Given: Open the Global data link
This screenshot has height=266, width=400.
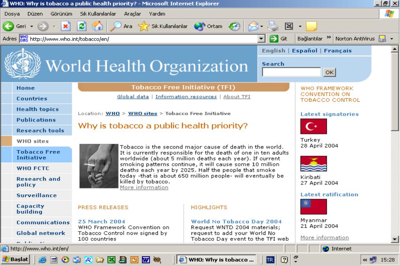Looking at the screenshot, I should coord(133,97).
